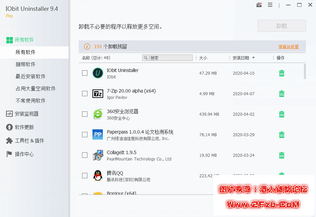The height and width of the screenshot is (217, 316).
Task: Open the toolbox briefcase icon in title bar
Action: click(x=259, y=5)
